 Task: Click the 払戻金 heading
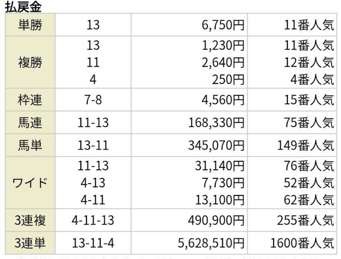coord(24,6)
